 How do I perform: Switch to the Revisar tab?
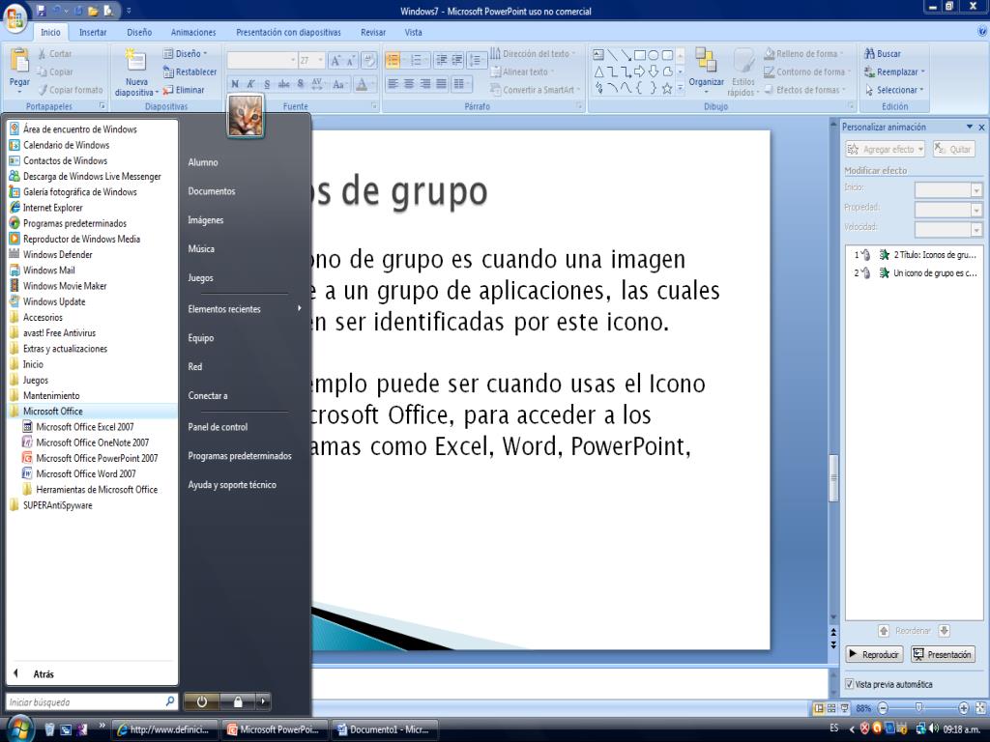point(373,32)
